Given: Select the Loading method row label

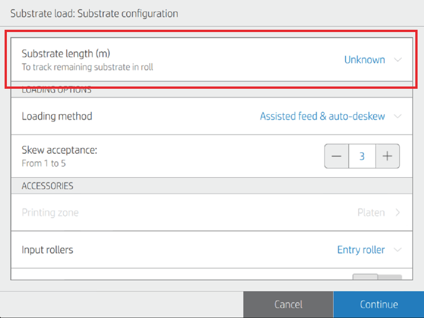Looking at the screenshot, I should click(x=57, y=116).
